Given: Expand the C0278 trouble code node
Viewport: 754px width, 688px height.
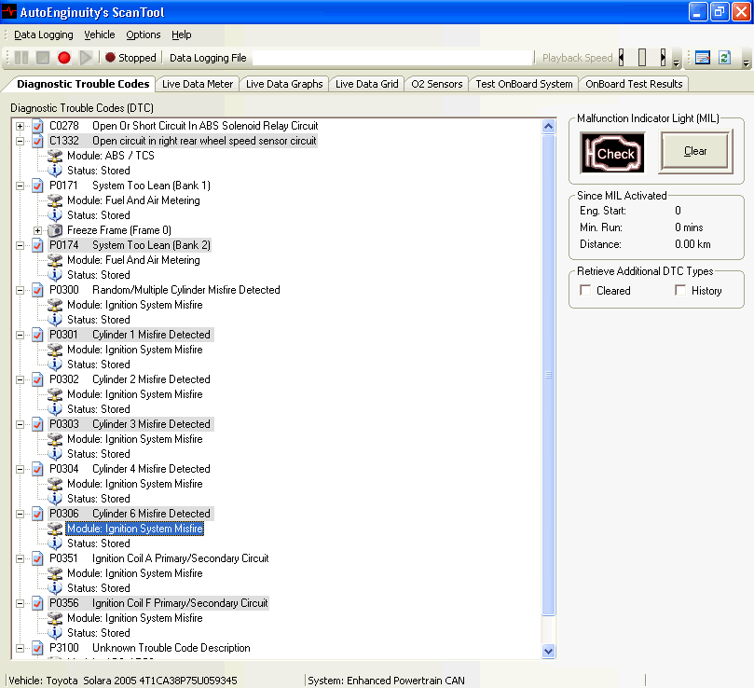Looking at the screenshot, I should [x=21, y=126].
